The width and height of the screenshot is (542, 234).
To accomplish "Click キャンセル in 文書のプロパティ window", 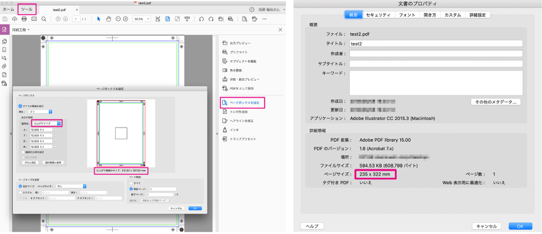I will [x=487, y=226].
